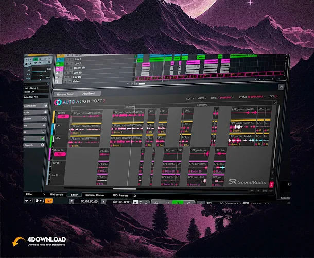Viewport: 314px width, 258px height.
Task: Click the vertical zoom-in plus icon
Action: click(272, 173)
